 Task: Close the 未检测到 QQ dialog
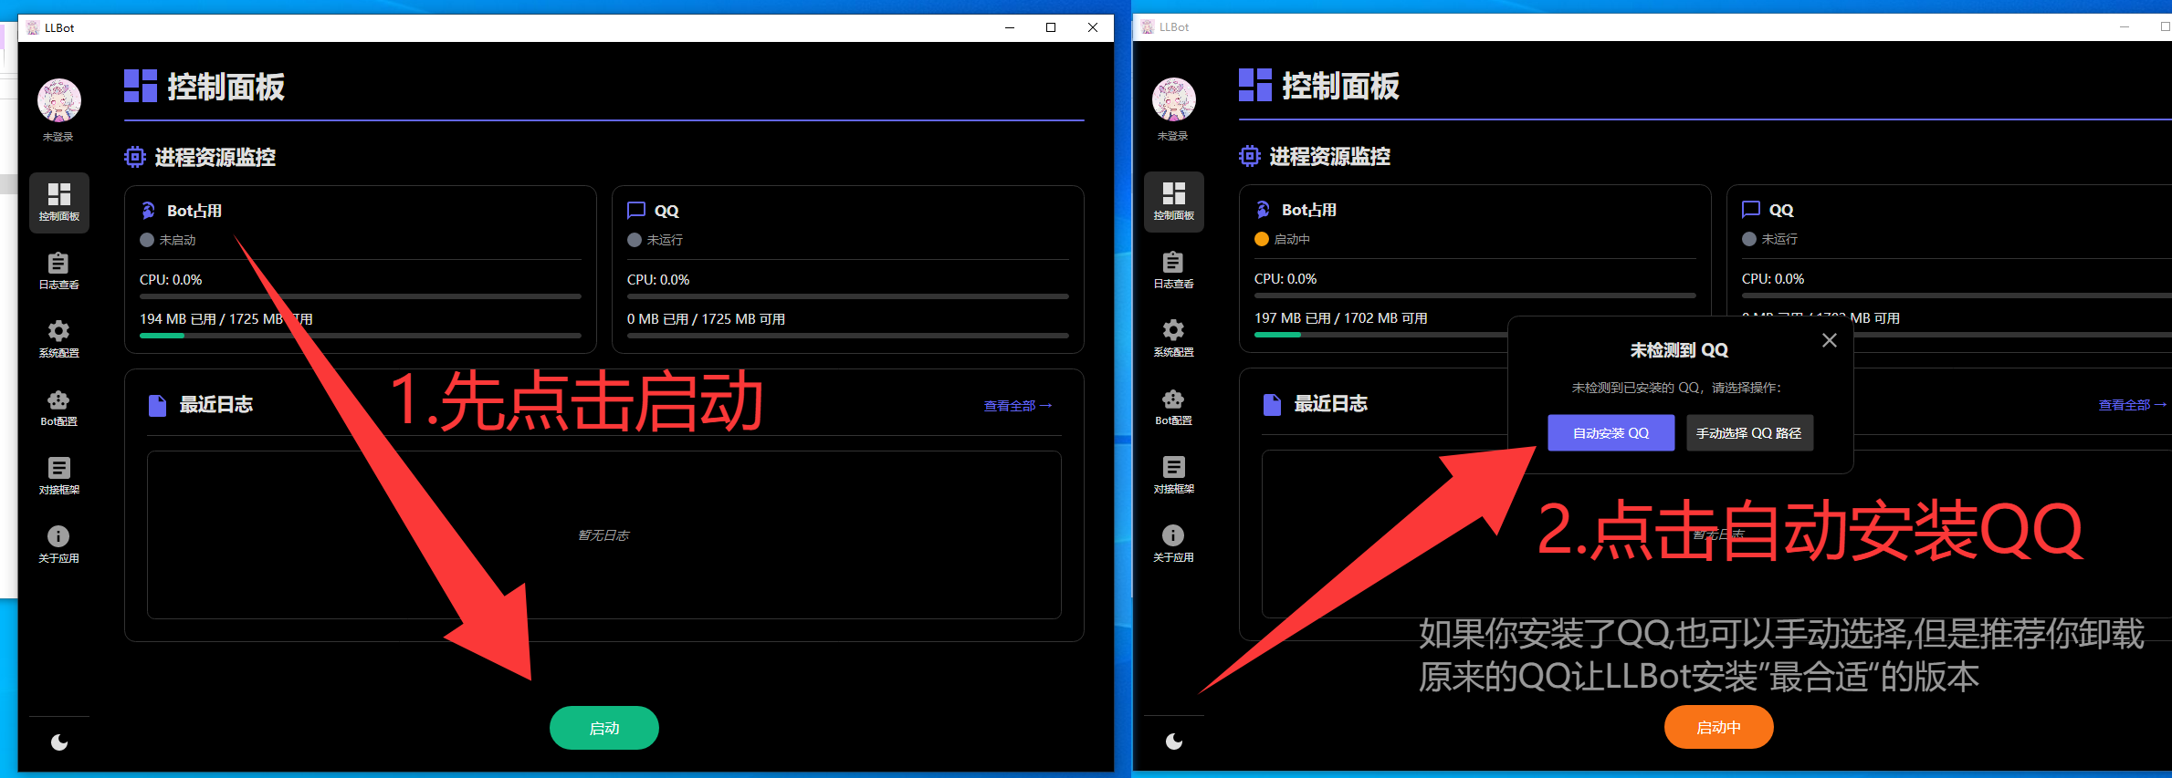point(1829,340)
